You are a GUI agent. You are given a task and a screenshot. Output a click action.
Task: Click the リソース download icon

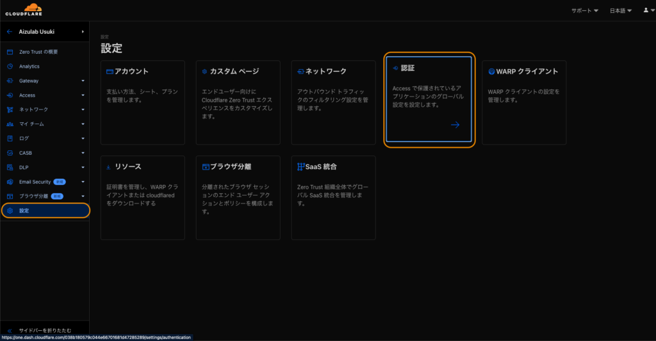click(108, 167)
